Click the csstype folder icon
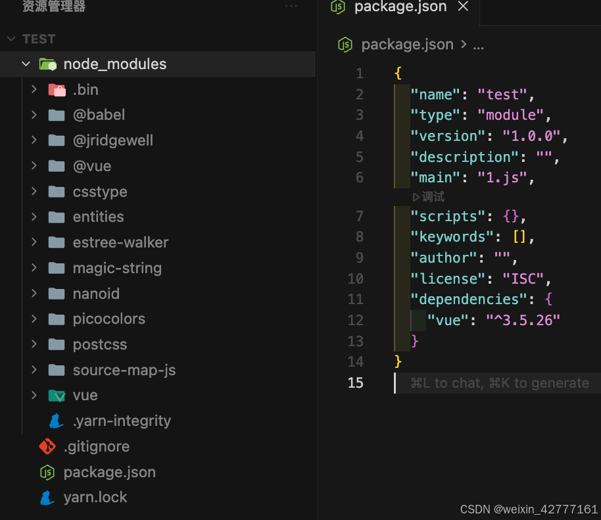 (x=57, y=192)
